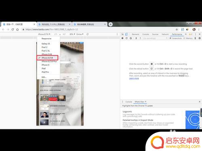This screenshot has height=151, width=202.
Task: Open the zoom percentage dropdown
Action: (x=72, y=34)
